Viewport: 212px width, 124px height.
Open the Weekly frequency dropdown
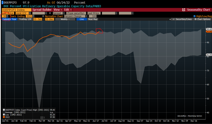point(65,19)
